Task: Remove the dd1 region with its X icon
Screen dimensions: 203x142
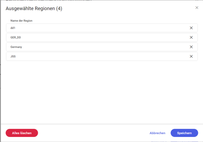Action: [x=191, y=28]
